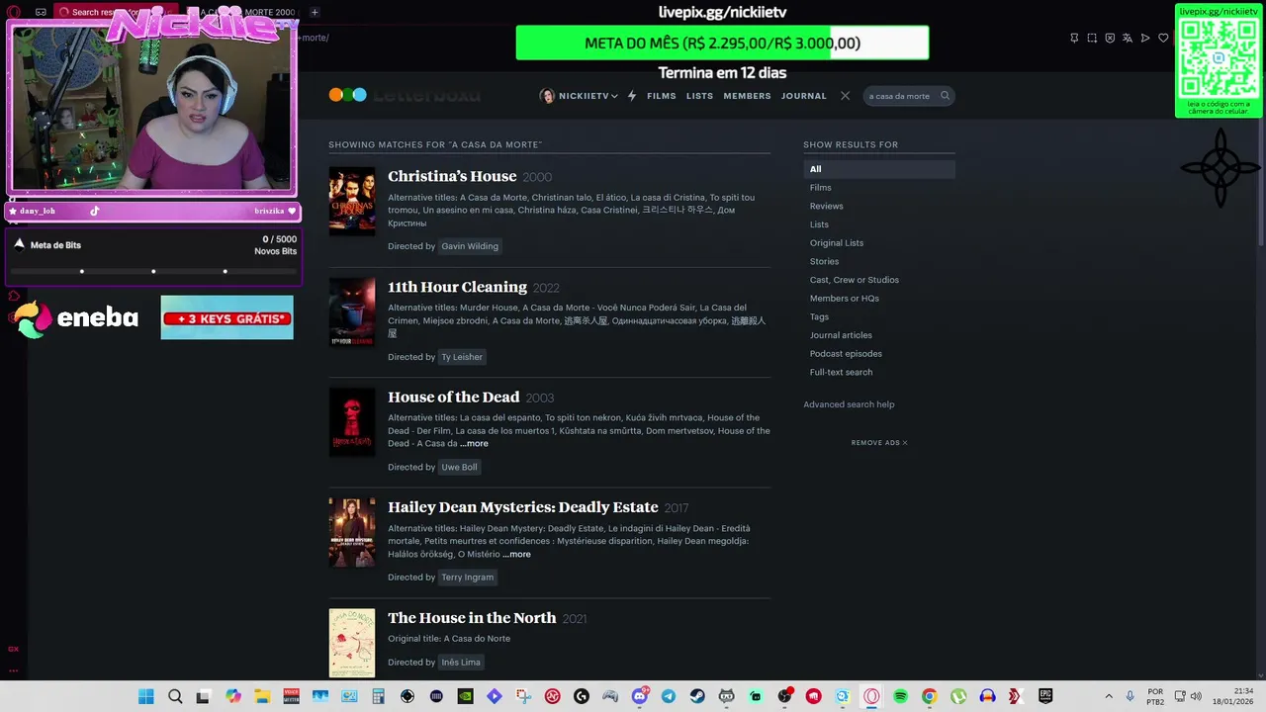This screenshot has height=712, width=1266.
Task: Open 11th Hour Cleaning film title
Action: point(457,287)
